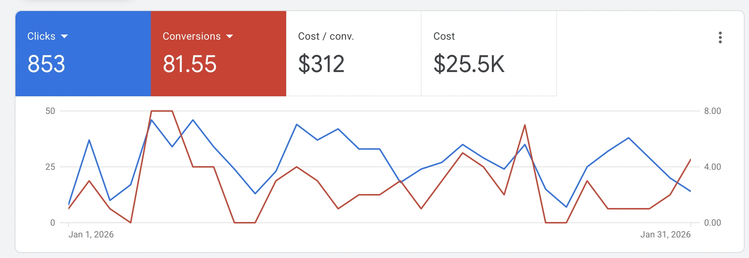Open the three-dot more options menu

pyautogui.click(x=720, y=37)
